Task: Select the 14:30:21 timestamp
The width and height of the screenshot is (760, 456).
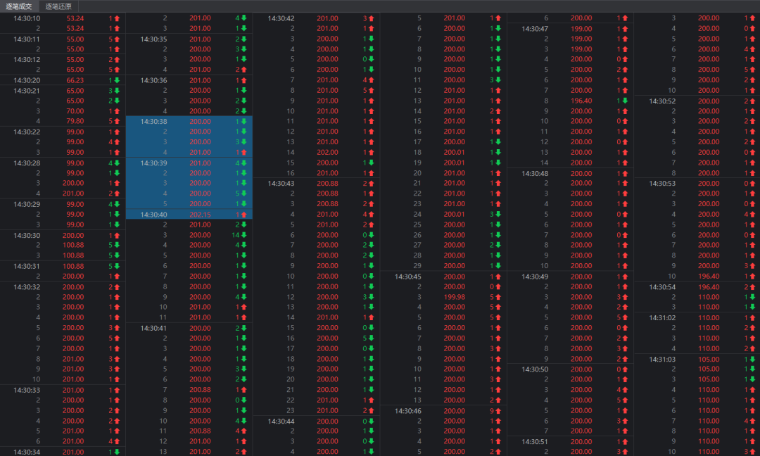Action: click(x=27, y=91)
